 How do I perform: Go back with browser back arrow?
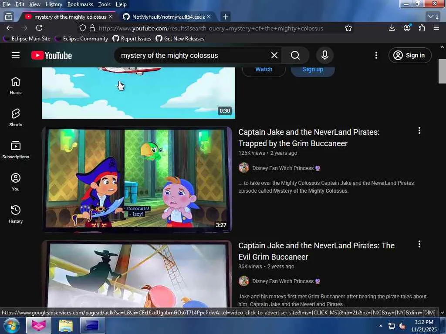tap(10, 28)
